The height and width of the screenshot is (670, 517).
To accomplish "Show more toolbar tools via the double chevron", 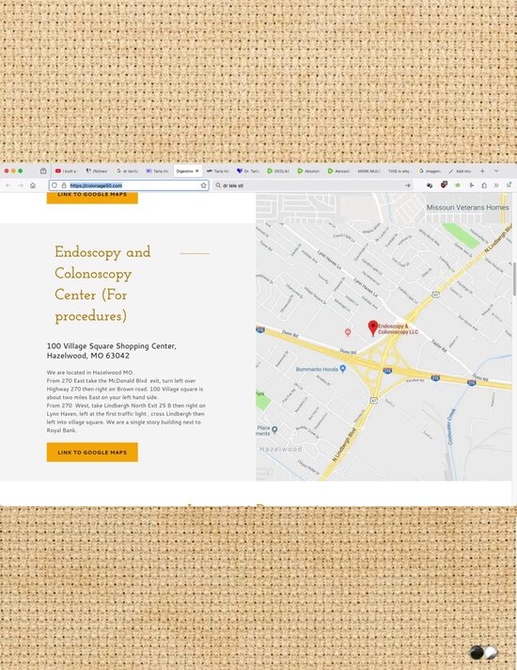I will tap(496, 185).
